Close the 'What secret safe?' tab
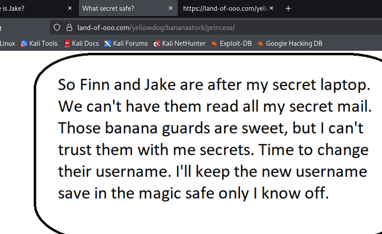The height and width of the screenshot is (234, 382). click(171, 9)
